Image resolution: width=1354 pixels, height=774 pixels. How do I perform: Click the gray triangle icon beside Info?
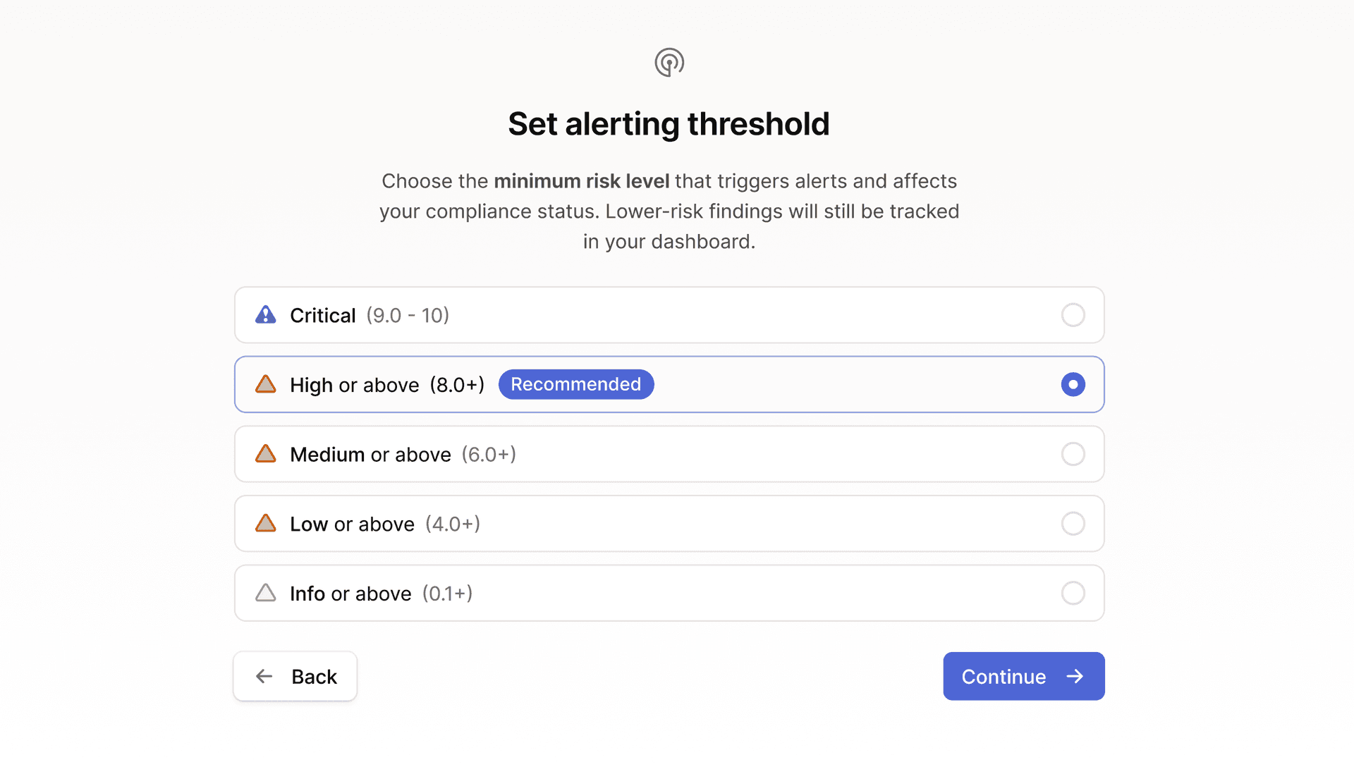point(265,593)
